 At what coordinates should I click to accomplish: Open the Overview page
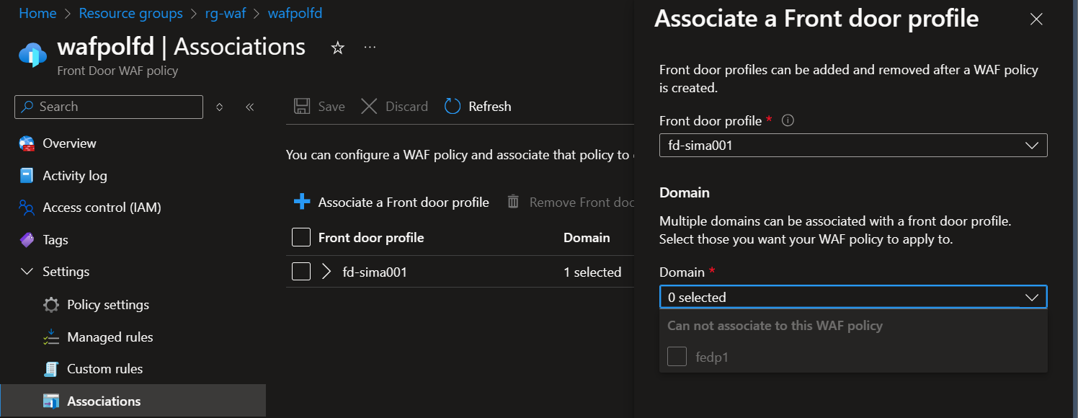(x=69, y=143)
